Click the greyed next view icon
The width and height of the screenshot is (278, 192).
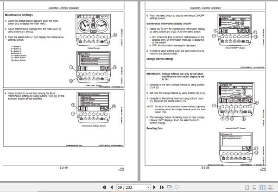pos(177,187)
